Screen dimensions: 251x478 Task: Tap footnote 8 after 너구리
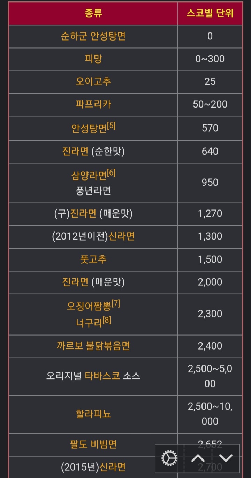tap(107, 320)
